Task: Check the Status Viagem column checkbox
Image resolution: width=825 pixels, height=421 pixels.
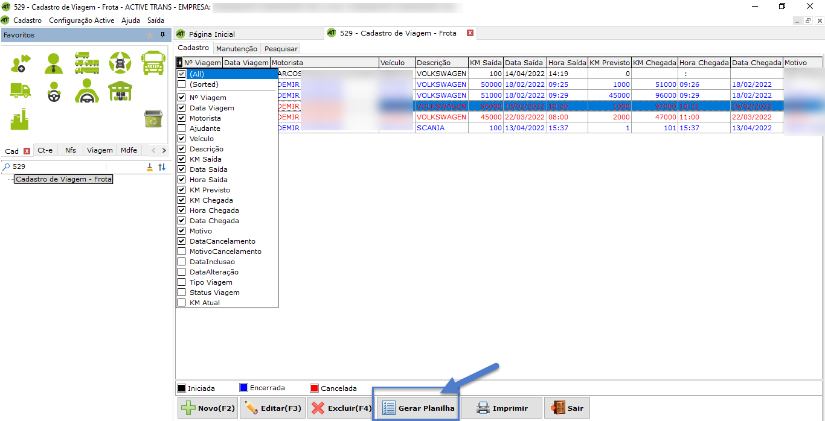Action: (182, 293)
